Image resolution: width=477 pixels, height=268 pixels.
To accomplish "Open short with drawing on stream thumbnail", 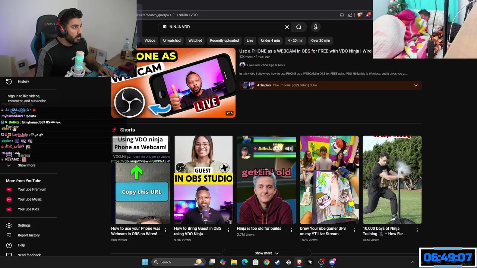I will (x=329, y=179).
